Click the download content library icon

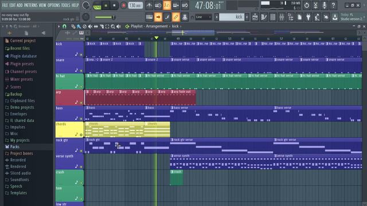pos(335,17)
